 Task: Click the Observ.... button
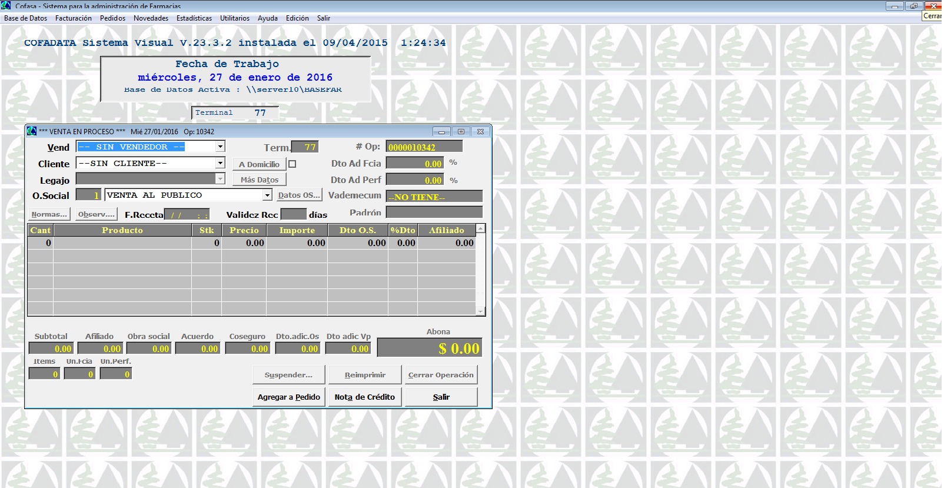(x=97, y=214)
